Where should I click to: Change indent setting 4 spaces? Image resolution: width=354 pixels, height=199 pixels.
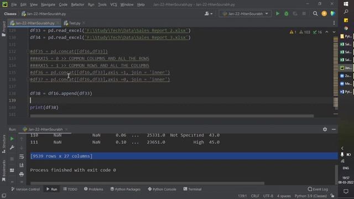(x=284, y=196)
